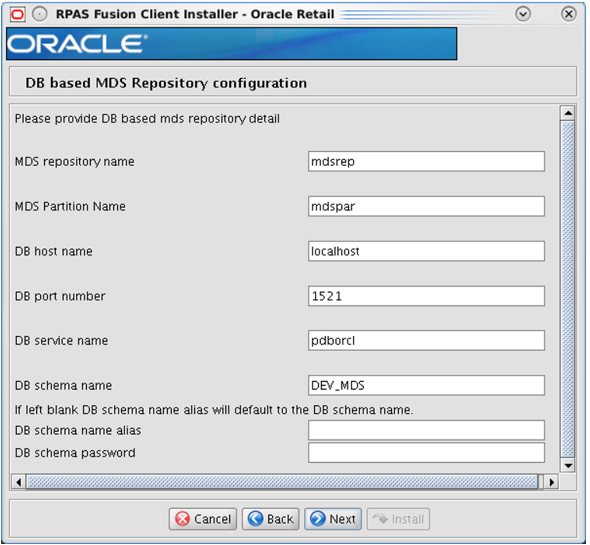The image size is (590, 545).
Task: Click the horizontal scrollbar left arrow
Action: pos(18,482)
